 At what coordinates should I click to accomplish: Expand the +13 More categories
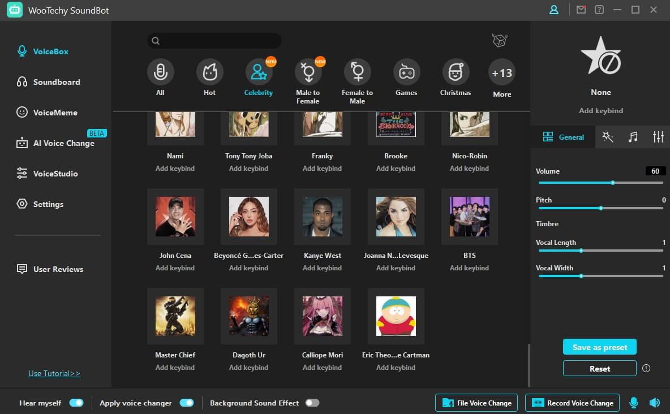(502, 73)
